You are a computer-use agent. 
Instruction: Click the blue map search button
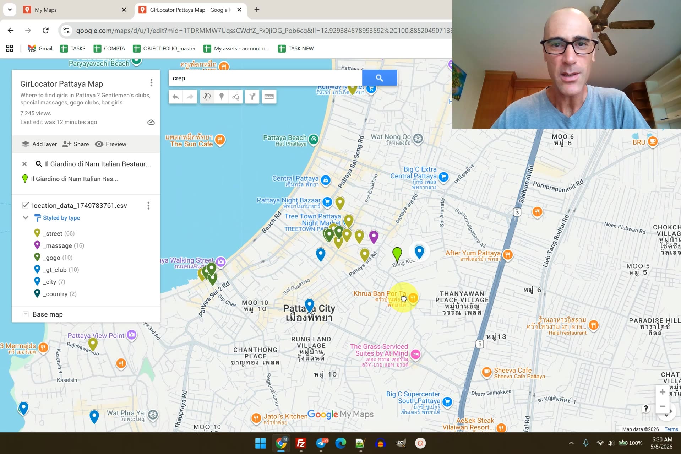pos(380,78)
